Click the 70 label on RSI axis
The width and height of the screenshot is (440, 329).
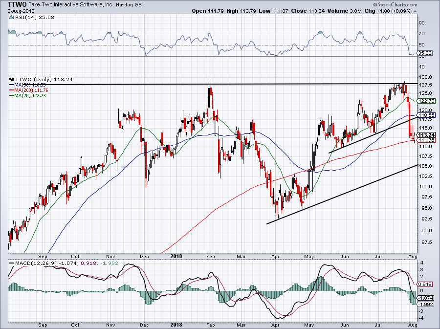pyautogui.click(x=421, y=34)
